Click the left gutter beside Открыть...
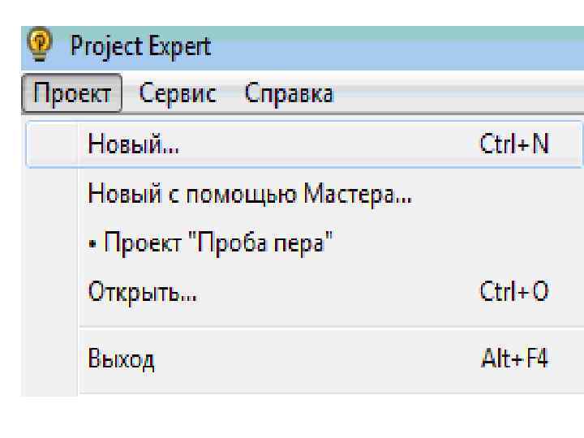The image size is (584, 438). coord(54,291)
